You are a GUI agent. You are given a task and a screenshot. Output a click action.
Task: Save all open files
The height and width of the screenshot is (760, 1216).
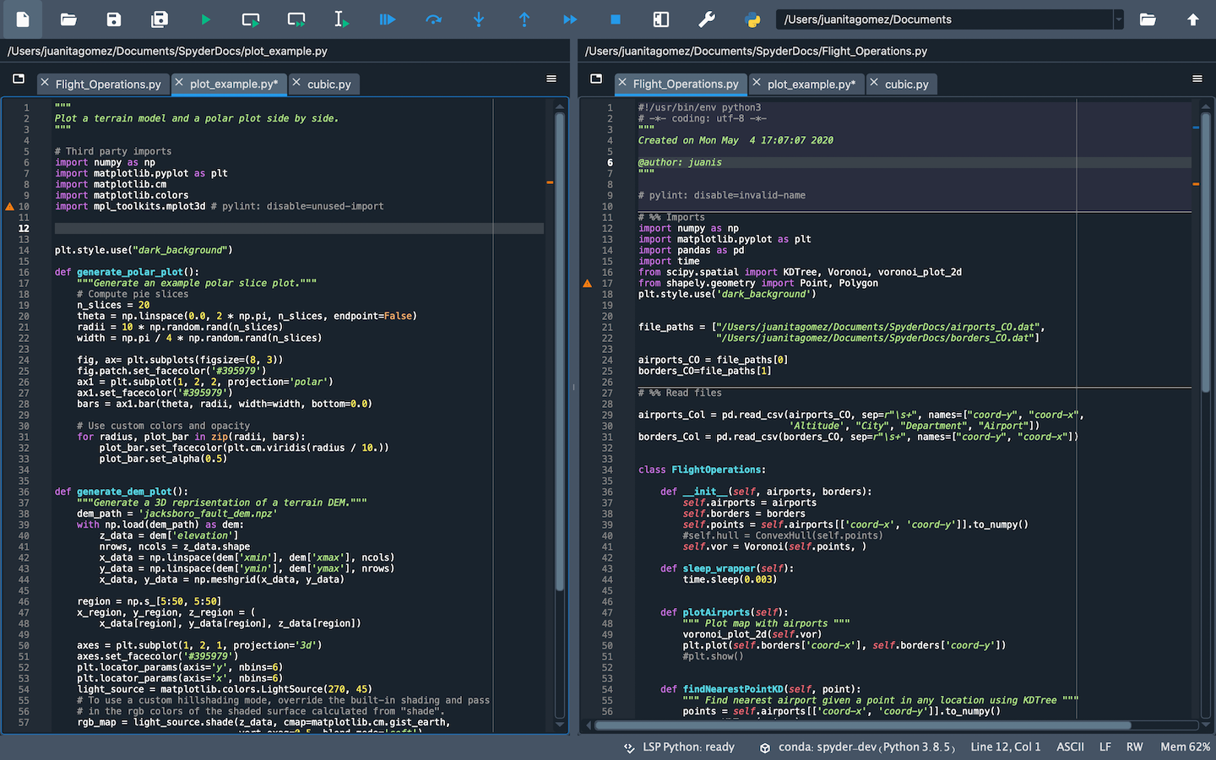pos(160,19)
